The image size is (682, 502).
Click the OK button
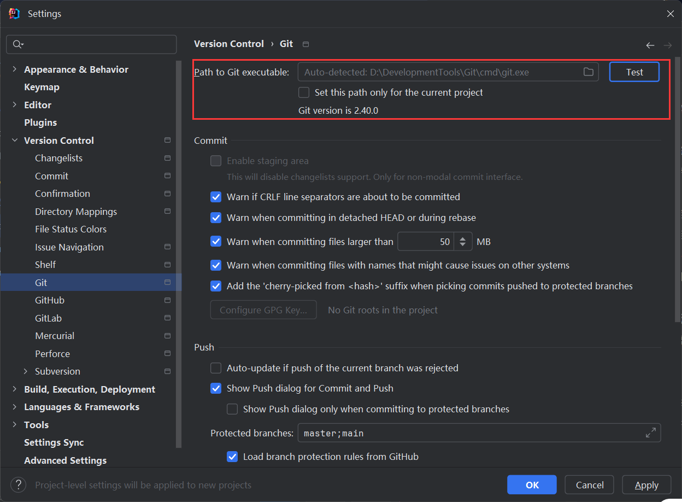(x=532, y=485)
